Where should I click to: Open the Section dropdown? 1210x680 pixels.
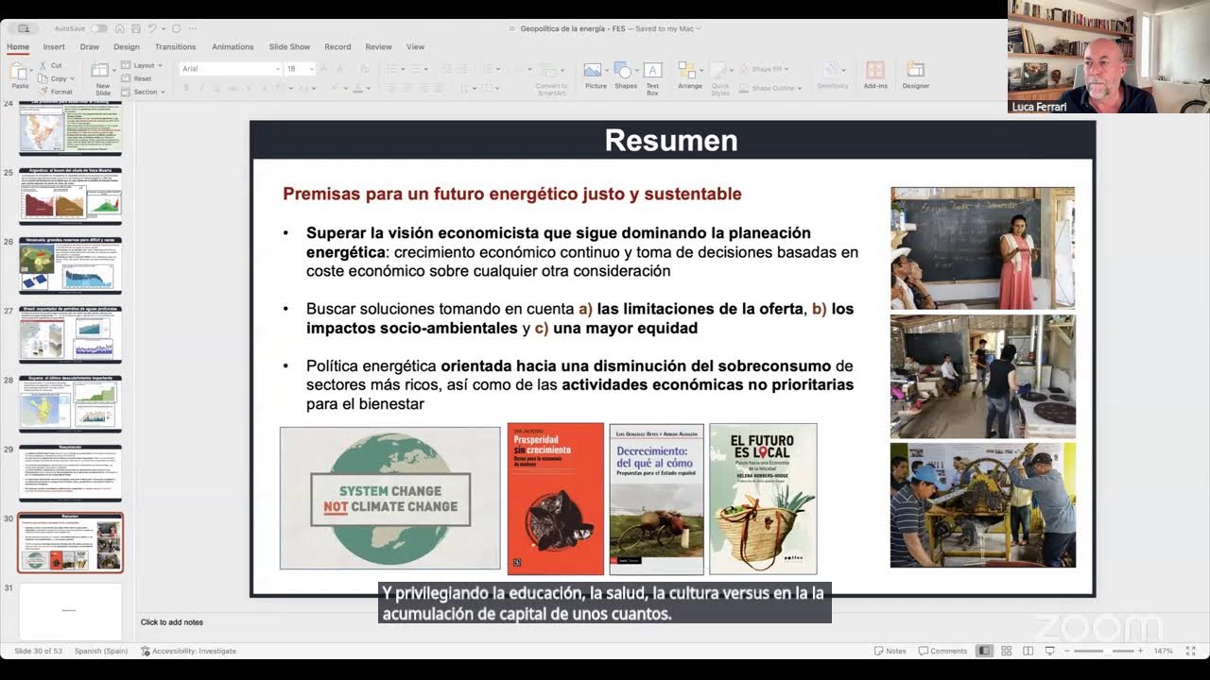click(144, 92)
